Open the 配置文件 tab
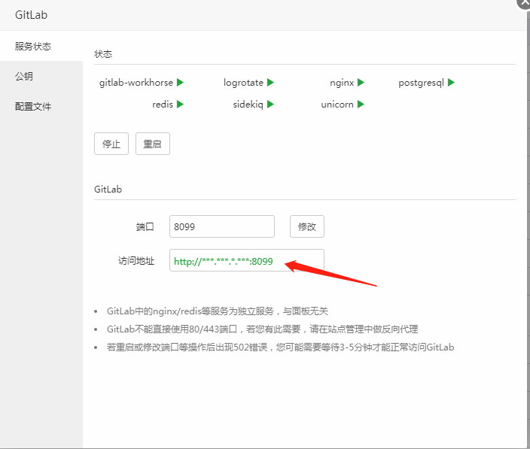This screenshot has height=449, width=530. (41, 107)
